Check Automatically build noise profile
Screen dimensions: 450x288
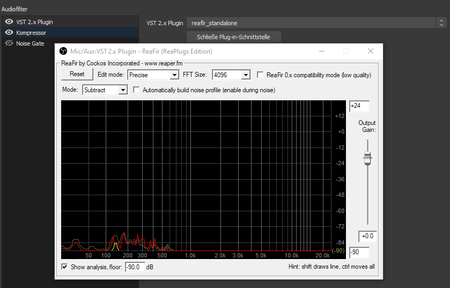pyautogui.click(x=137, y=90)
